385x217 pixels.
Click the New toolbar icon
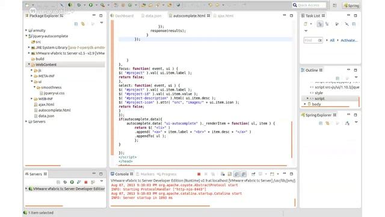pyautogui.click(x=27, y=5)
